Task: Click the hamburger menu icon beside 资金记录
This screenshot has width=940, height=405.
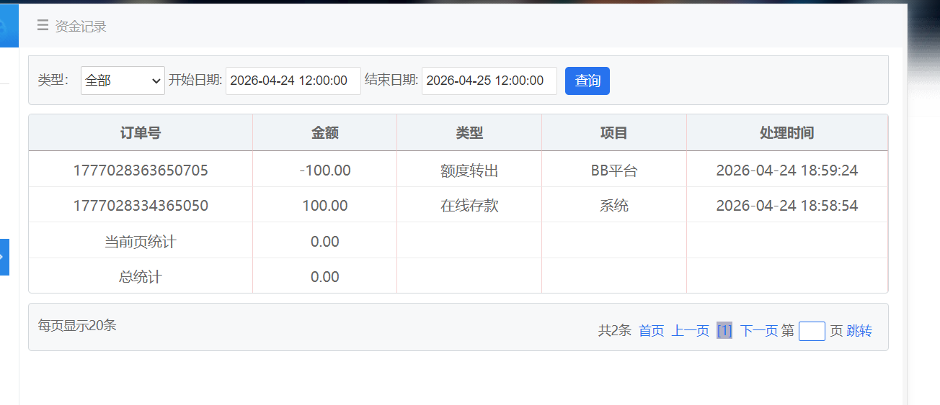Action: pos(43,26)
